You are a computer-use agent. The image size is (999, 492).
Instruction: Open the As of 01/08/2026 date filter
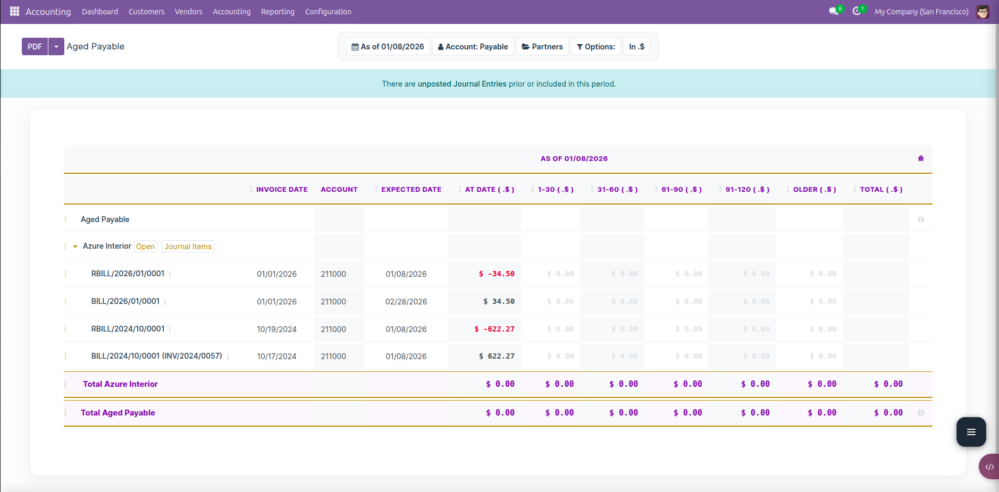pos(388,47)
